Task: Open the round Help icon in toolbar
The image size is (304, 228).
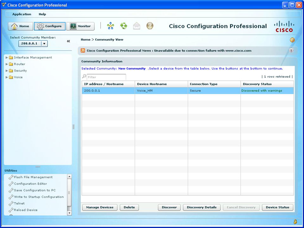Action: click(150, 26)
